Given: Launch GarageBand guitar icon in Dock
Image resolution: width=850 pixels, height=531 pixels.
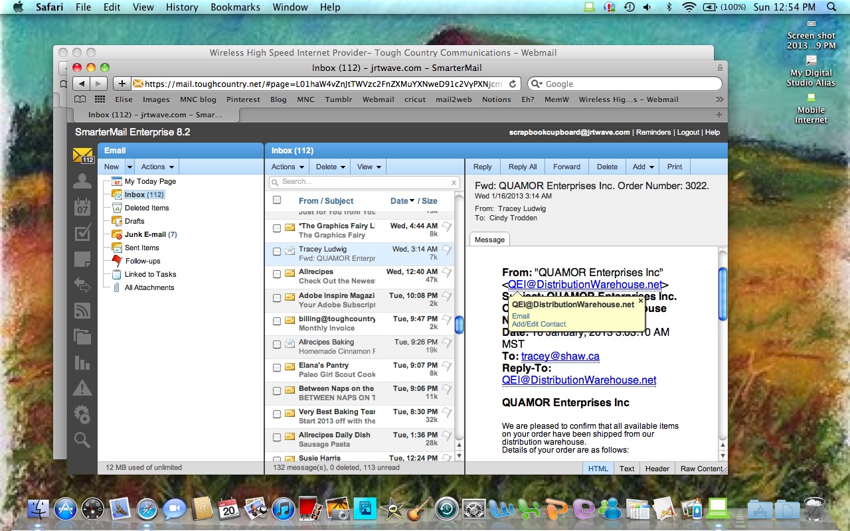Looking at the screenshot, I should (x=418, y=509).
